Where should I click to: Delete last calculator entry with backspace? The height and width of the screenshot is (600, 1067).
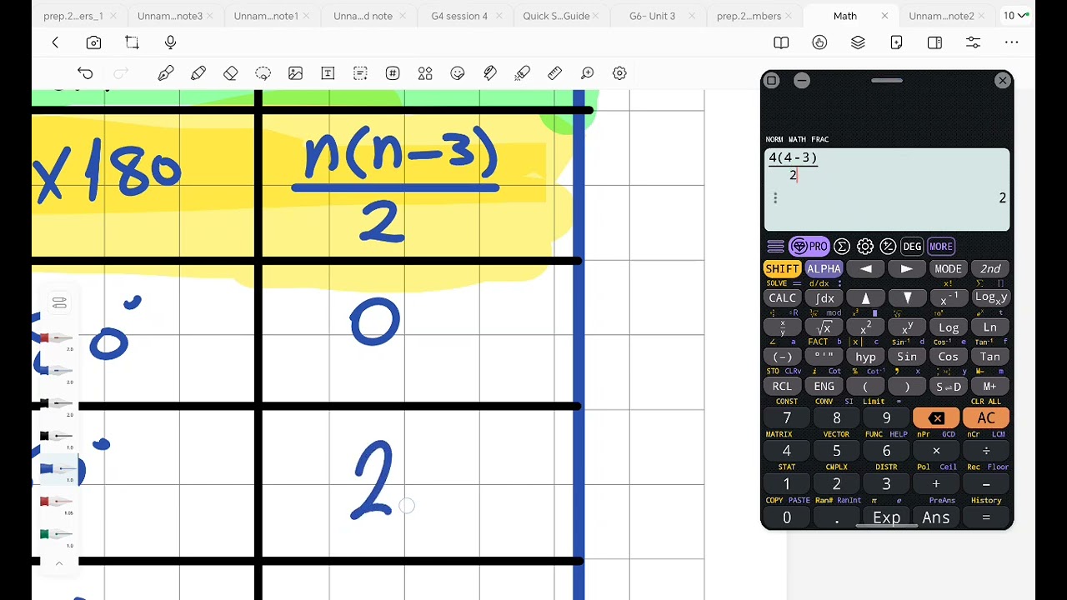(x=936, y=418)
